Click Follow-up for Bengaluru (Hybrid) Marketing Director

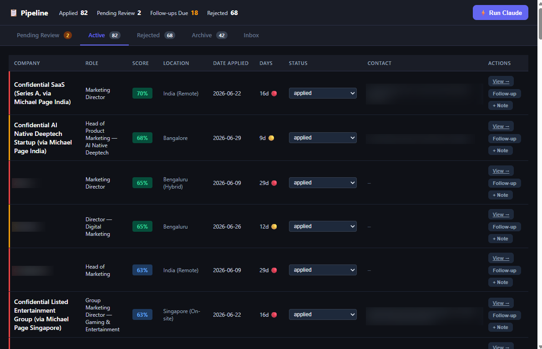click(504, 183)
